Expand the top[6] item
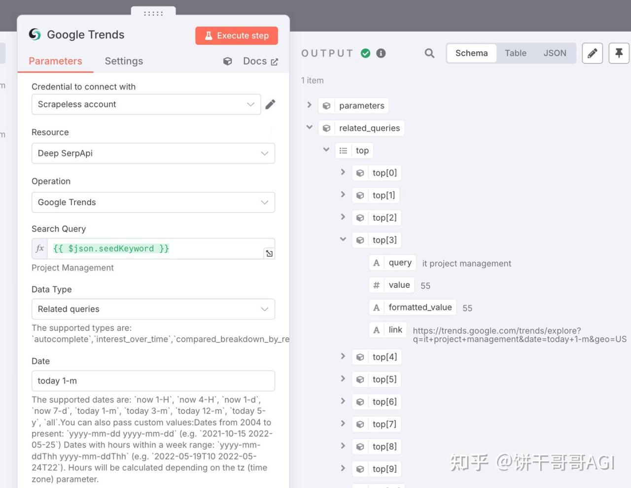 343,401
